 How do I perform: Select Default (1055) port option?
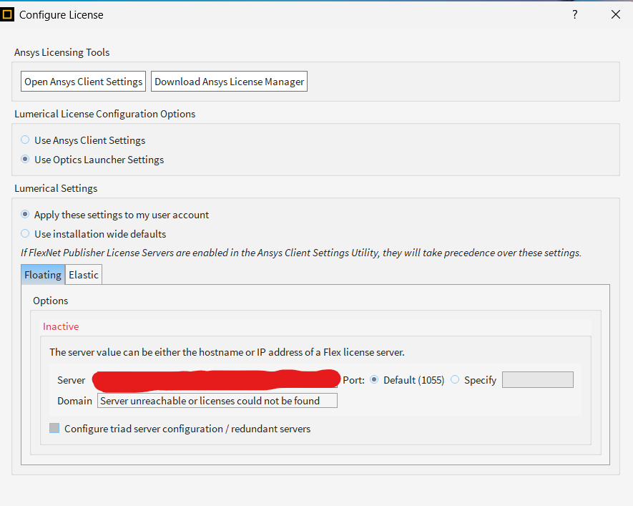[x=374, y=380]
